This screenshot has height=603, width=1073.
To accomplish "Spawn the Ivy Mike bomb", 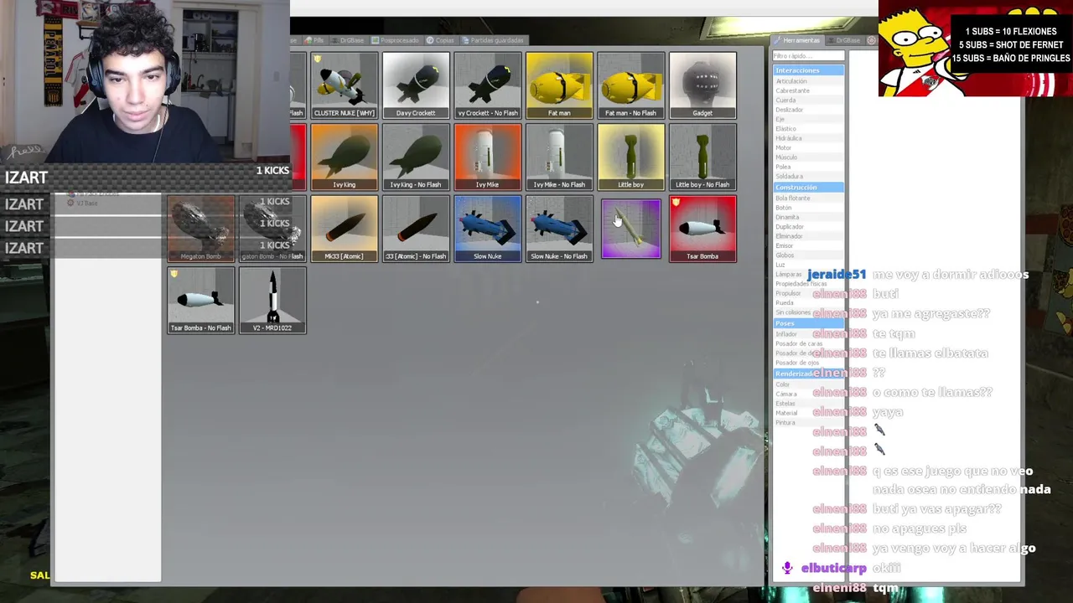I will (x=488, y=157).
